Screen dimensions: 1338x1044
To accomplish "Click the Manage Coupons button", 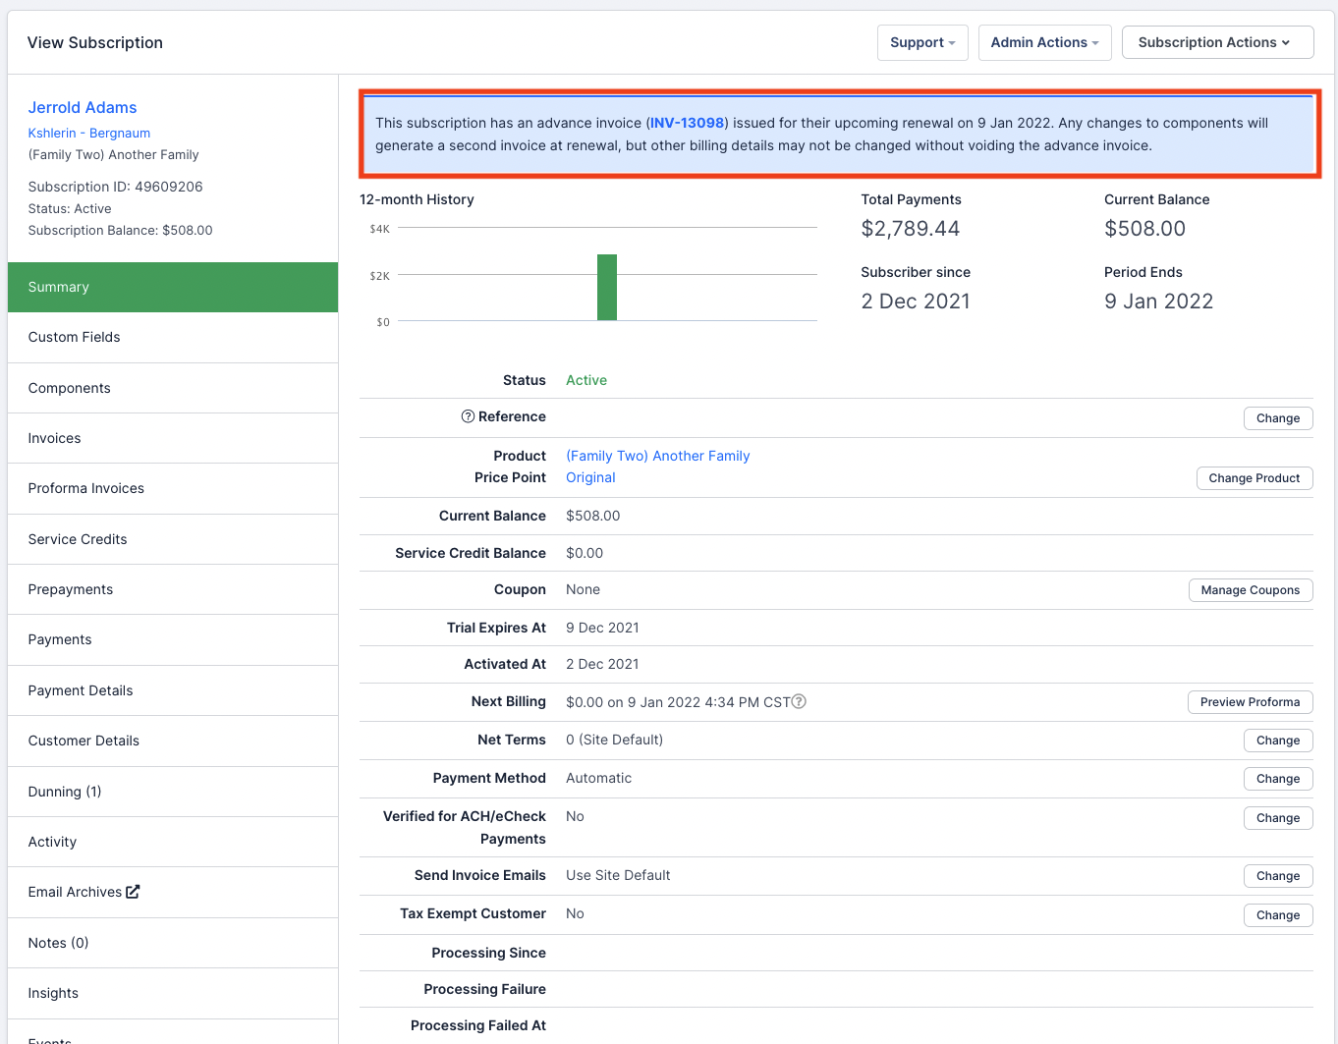I will tap(1250, 590).
